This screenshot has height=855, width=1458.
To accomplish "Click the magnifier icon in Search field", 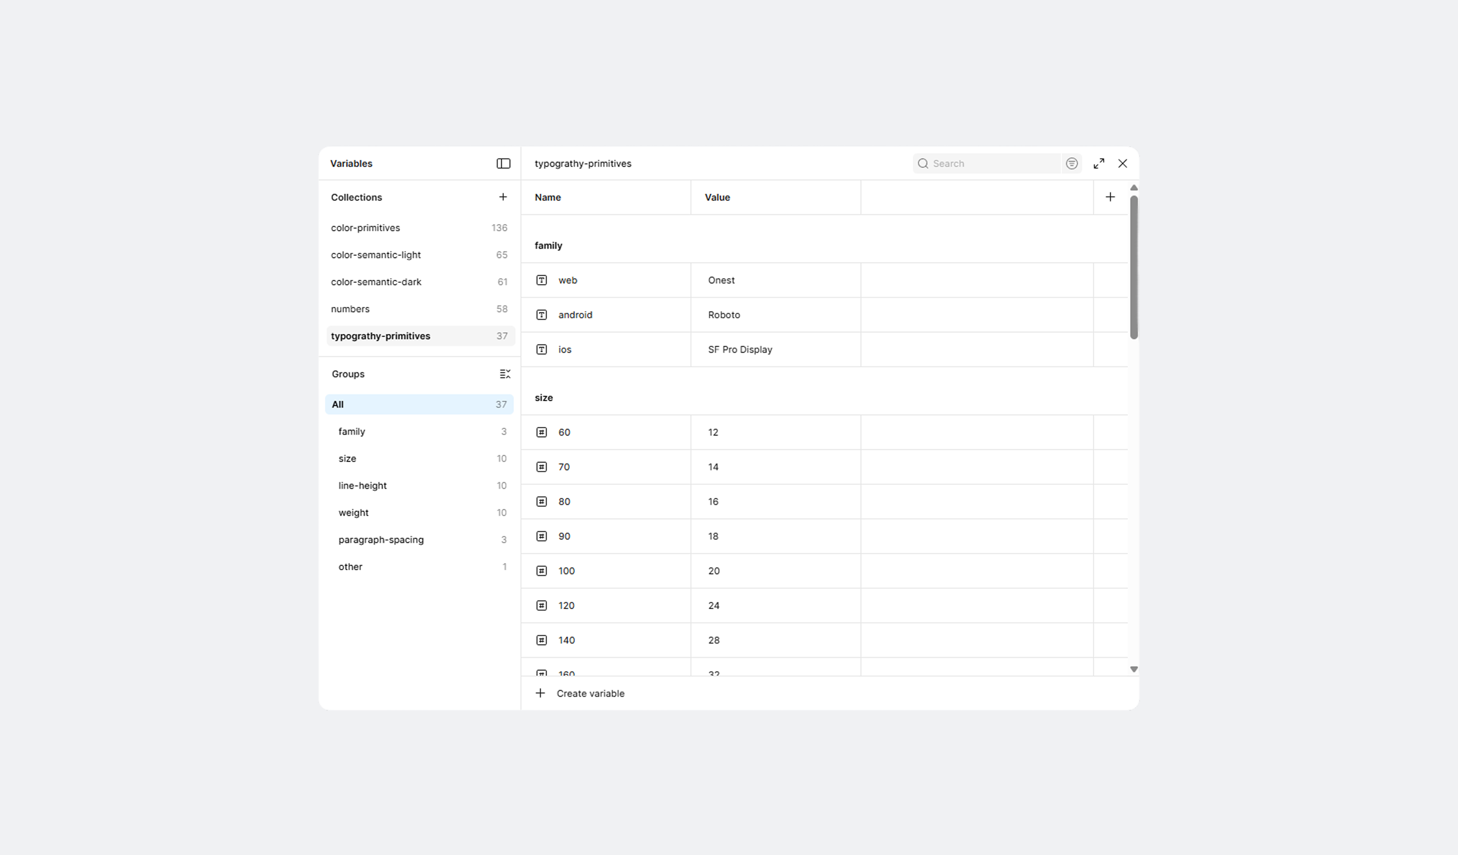I will [923, 163].
